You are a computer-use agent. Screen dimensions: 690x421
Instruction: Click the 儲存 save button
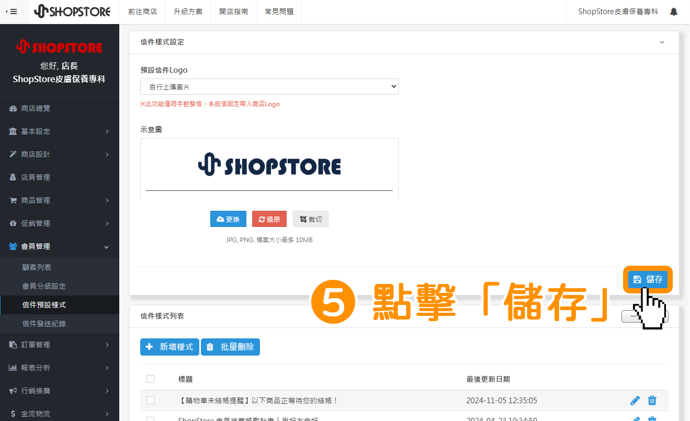(648, 279)
